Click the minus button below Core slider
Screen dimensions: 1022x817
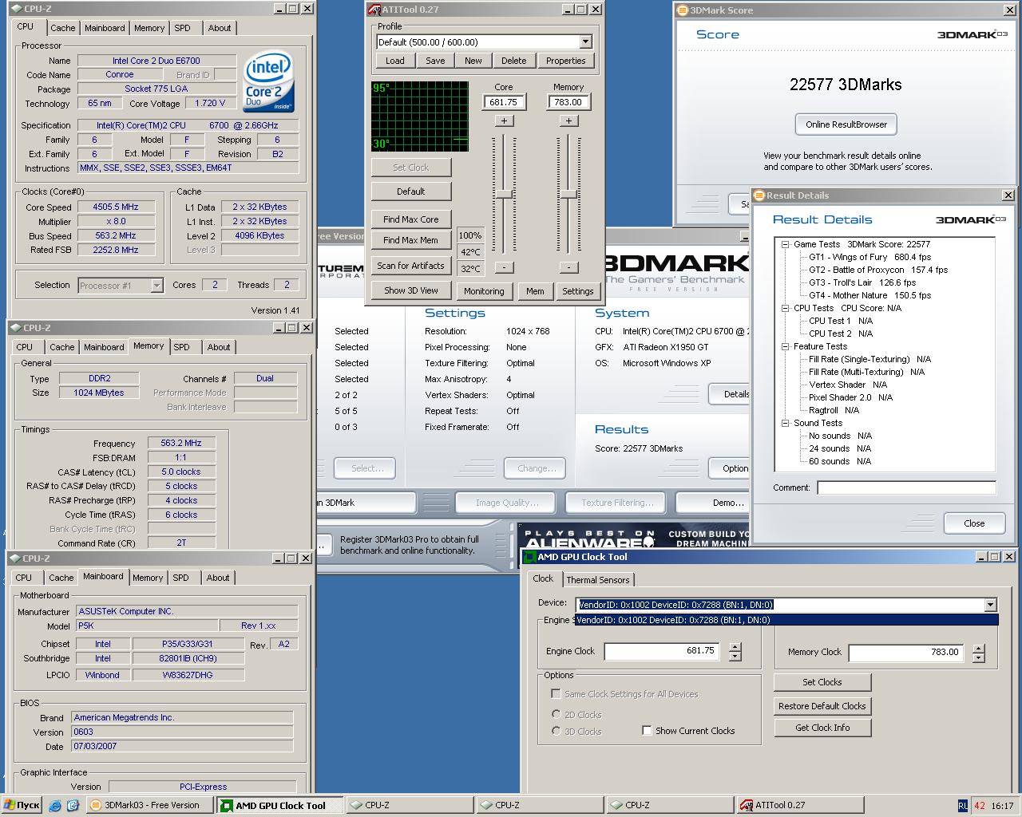coord(504,267)
